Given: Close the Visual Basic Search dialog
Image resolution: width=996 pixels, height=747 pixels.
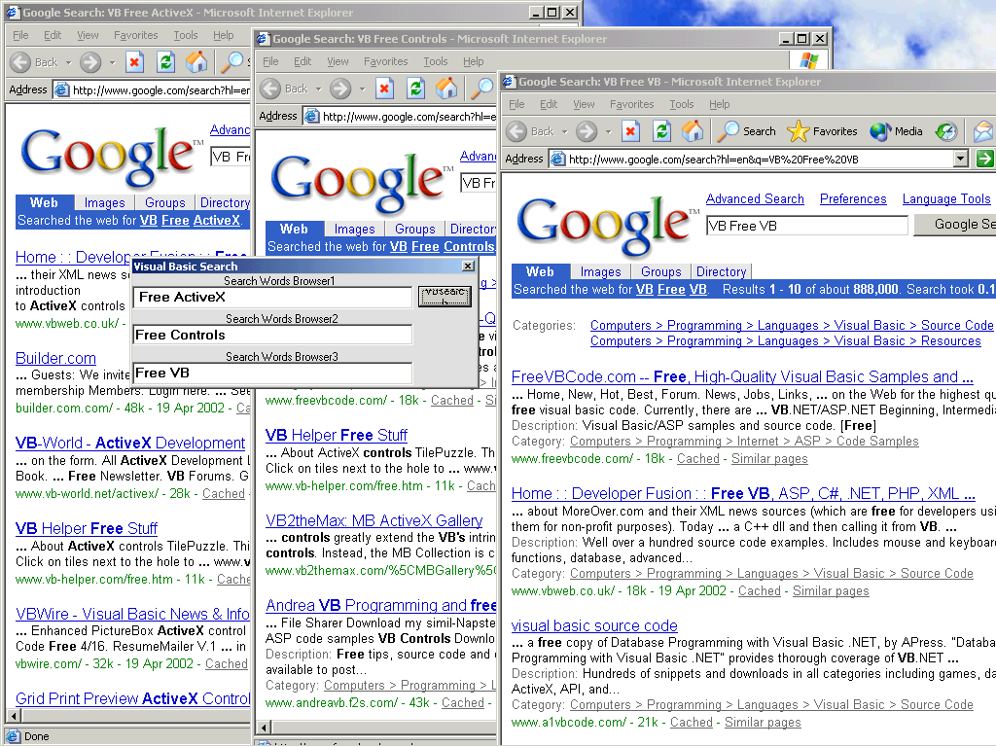Looking at the screenshot, I should 468,267.
